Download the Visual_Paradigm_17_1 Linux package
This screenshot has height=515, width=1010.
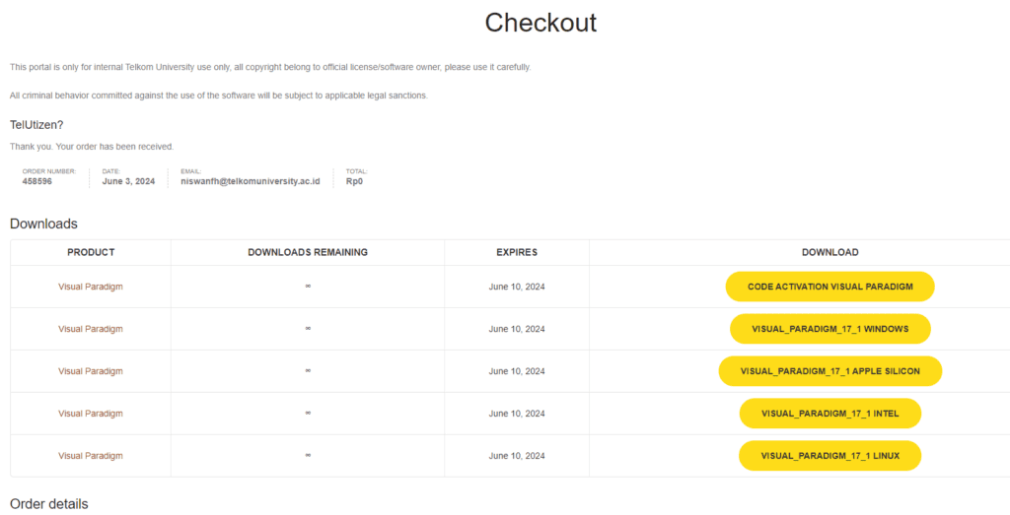pos(830,456)
